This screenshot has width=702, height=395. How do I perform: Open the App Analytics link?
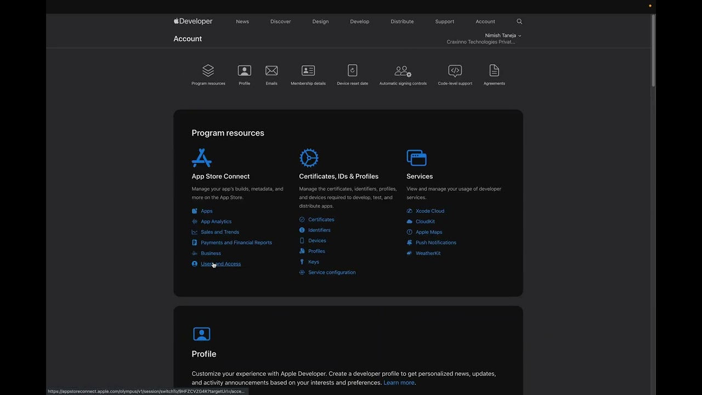tap(216, 222)
